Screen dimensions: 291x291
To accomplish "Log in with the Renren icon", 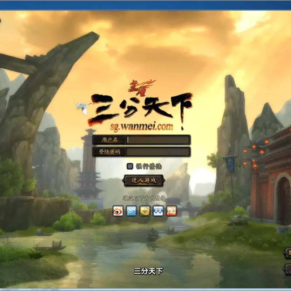I will [x=158, y=211].
